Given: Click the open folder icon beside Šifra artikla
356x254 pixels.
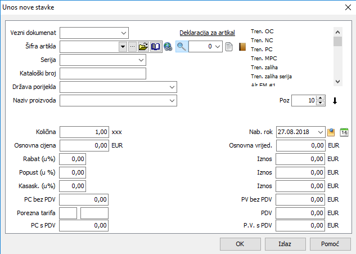Looking at the screenshot, I should click(143, 47).
